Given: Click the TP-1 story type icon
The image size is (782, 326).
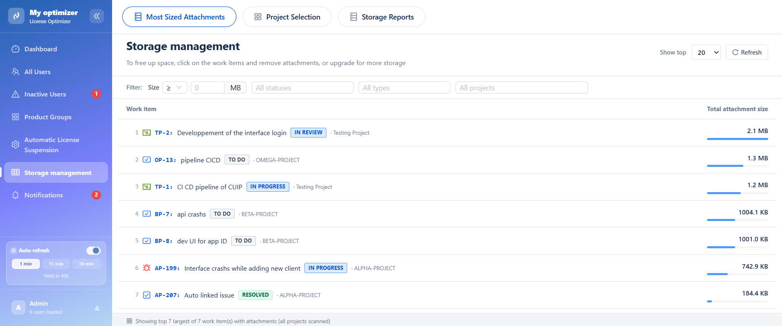Looking at the screenshot, I should tap(147, 187).
